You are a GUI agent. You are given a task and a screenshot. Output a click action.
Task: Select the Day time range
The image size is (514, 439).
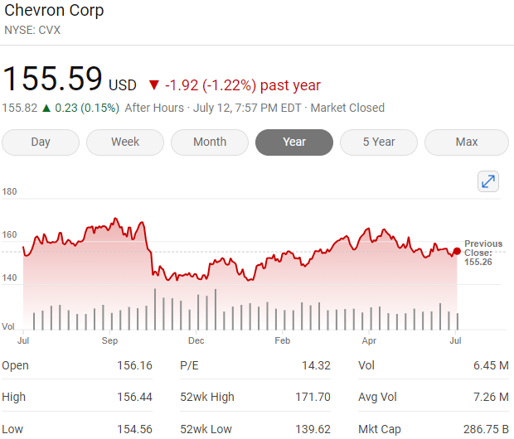click(41, 142)
